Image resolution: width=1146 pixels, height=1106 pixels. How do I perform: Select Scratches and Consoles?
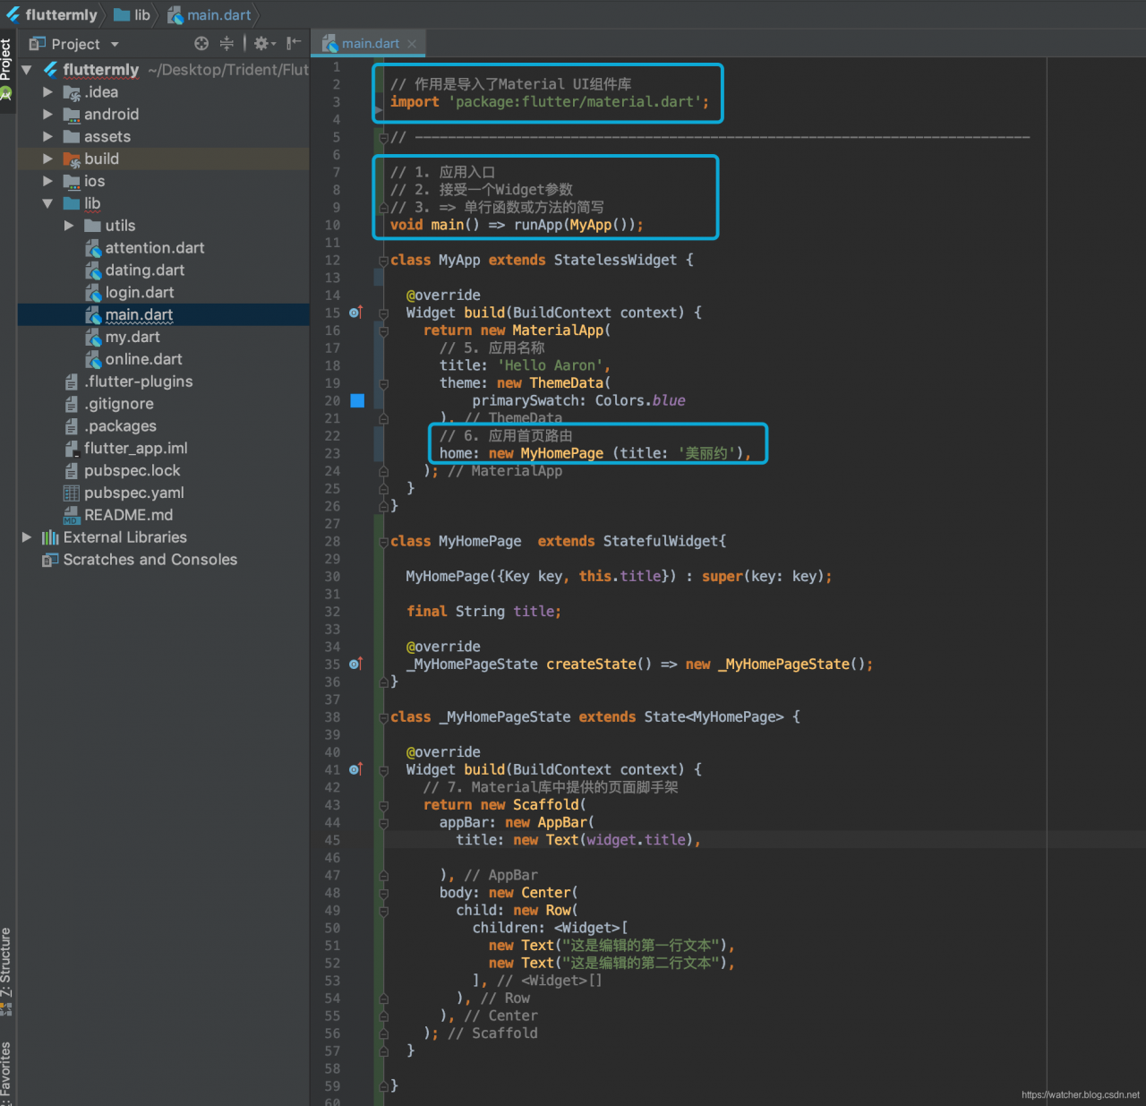click(x=150, y=560)
